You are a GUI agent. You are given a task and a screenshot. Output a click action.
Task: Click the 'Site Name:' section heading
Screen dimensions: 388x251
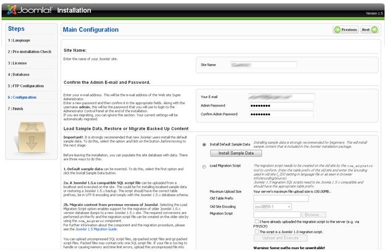[x=75, y=50]
